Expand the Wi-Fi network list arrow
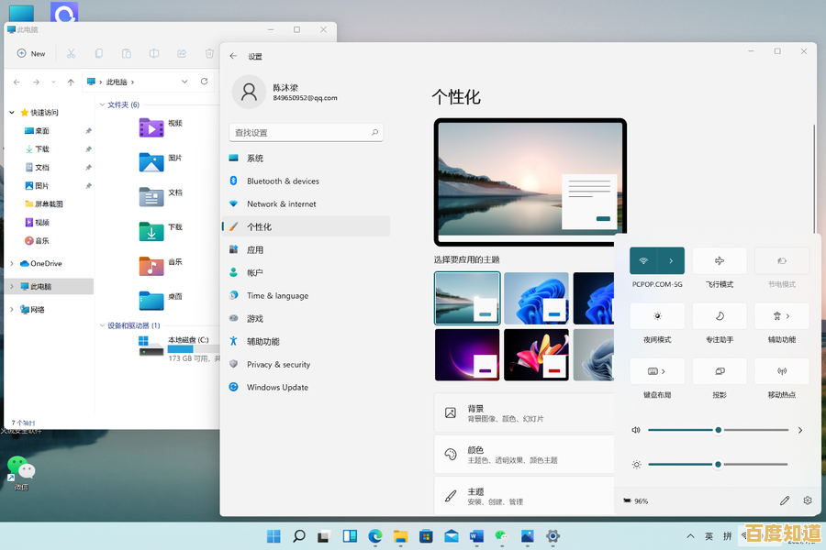This screenshot has width=826, height=550. pyautogui.click(x=669, y=260)
